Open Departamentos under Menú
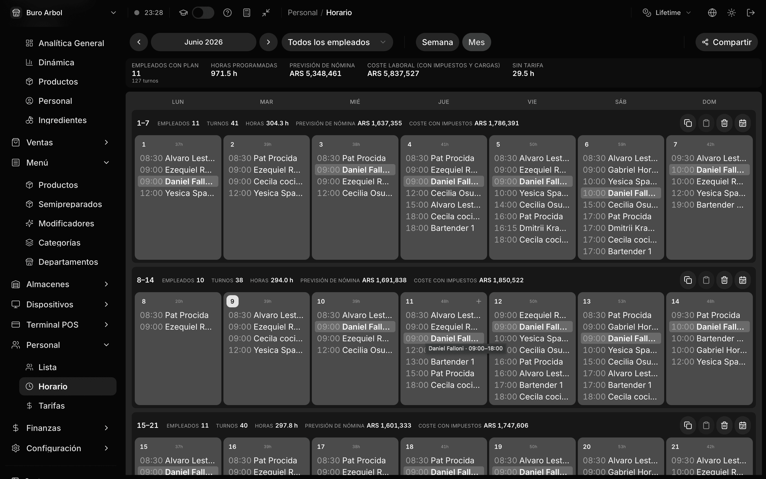This screenshot has height=479, width=766. pos(68,262)
